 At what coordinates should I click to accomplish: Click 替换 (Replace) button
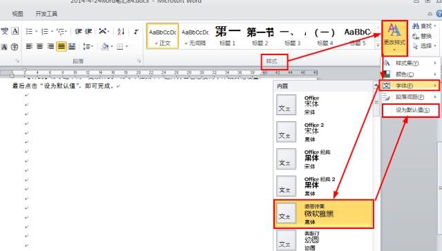point(422,36)
